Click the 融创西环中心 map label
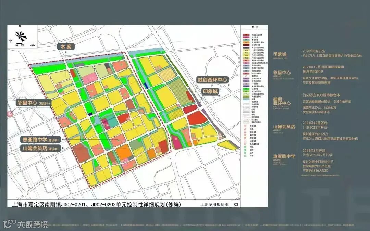The width and height of the screenshot is (370, 231). (x=212, y=80)
